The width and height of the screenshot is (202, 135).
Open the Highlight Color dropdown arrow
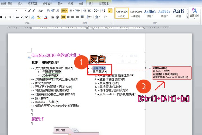tap(42, 17)
